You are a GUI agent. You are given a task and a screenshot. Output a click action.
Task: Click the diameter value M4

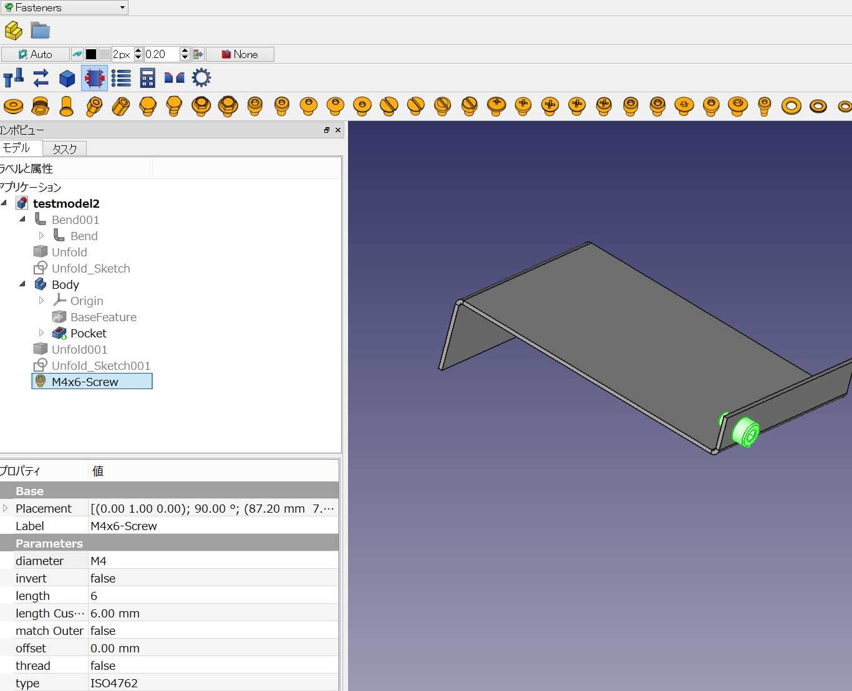[x=213, y=561]
